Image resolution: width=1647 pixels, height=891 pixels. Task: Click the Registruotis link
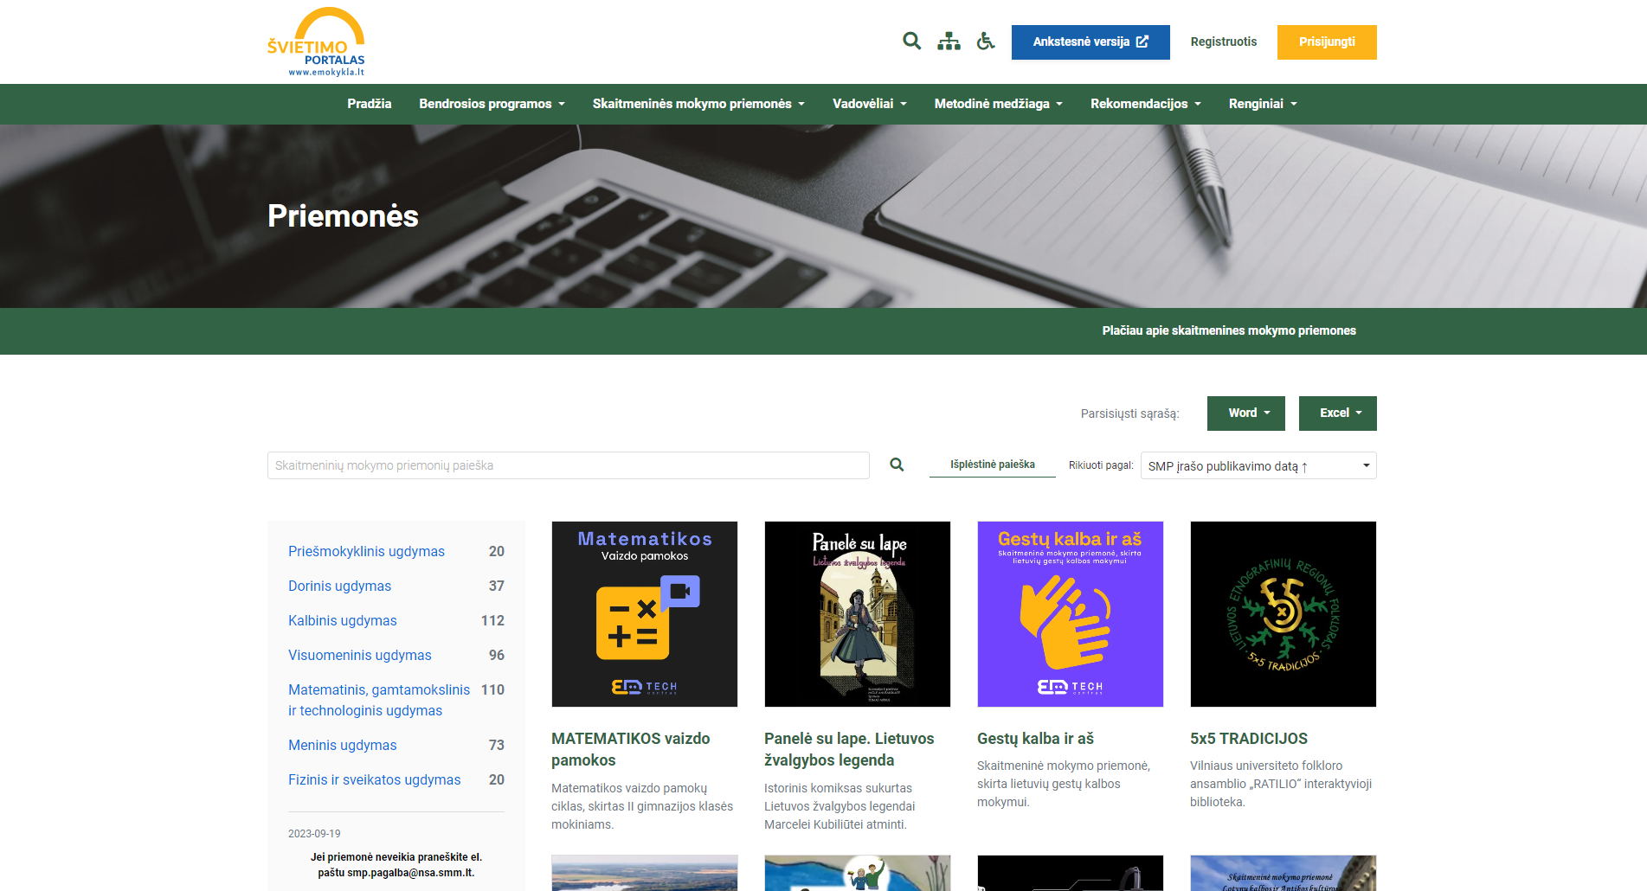point(1224,42)
